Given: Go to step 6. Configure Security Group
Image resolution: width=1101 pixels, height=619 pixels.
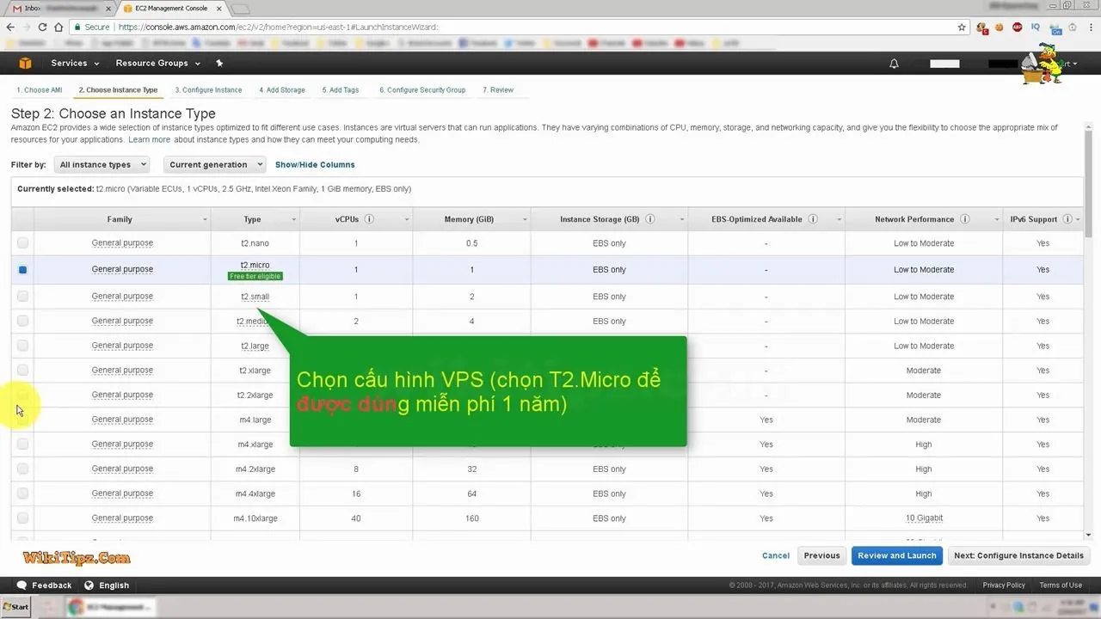Looking at the screenshot, I should point(422,89).
